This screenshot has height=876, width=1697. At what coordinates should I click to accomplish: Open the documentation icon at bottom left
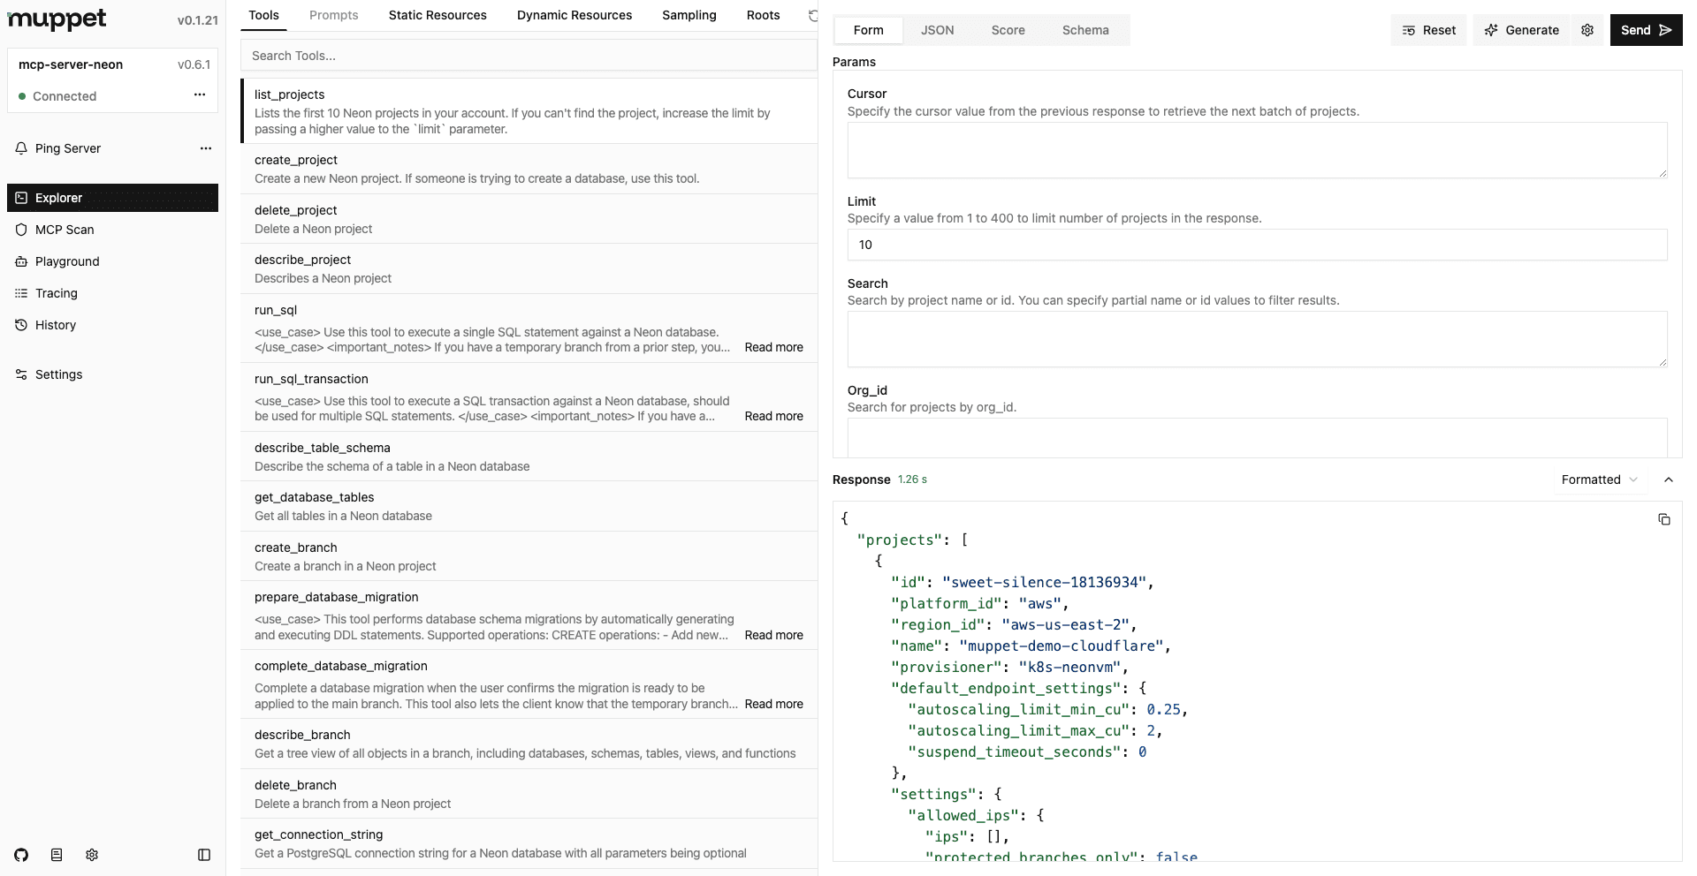(56, 855)
